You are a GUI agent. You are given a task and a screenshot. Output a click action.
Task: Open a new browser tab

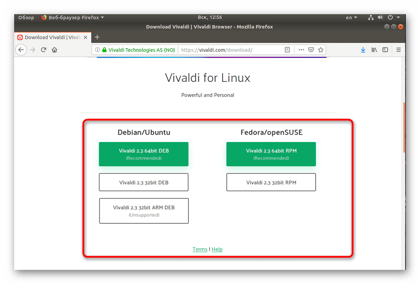(x=97, y=37)
